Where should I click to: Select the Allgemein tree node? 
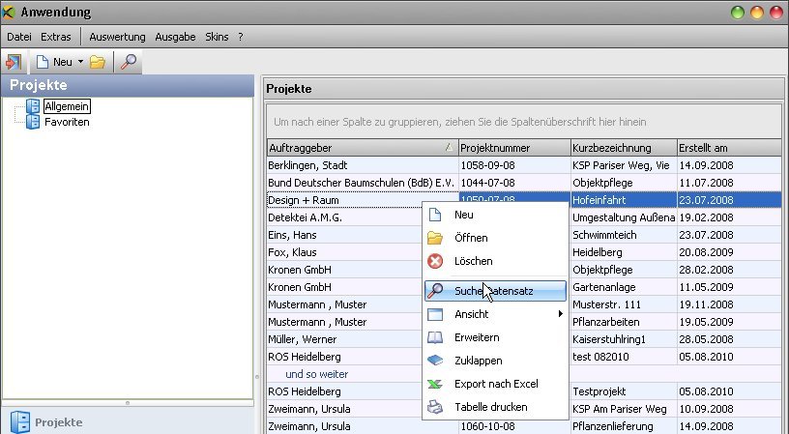pyautogui.click(x=67, y=106)
